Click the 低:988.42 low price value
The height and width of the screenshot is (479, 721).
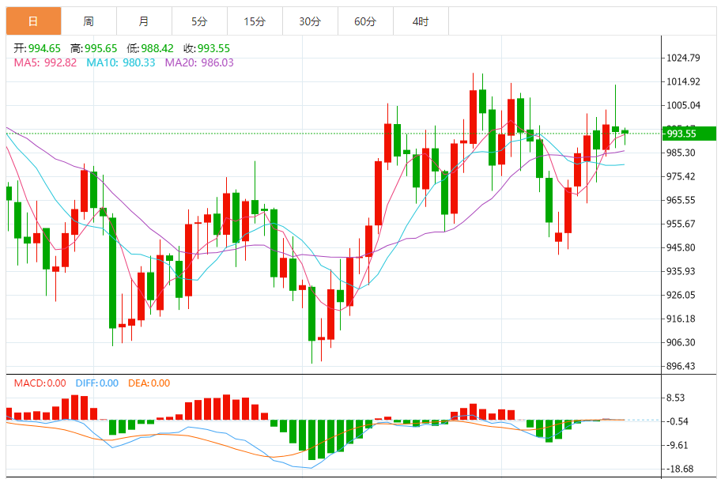point(150,48)
